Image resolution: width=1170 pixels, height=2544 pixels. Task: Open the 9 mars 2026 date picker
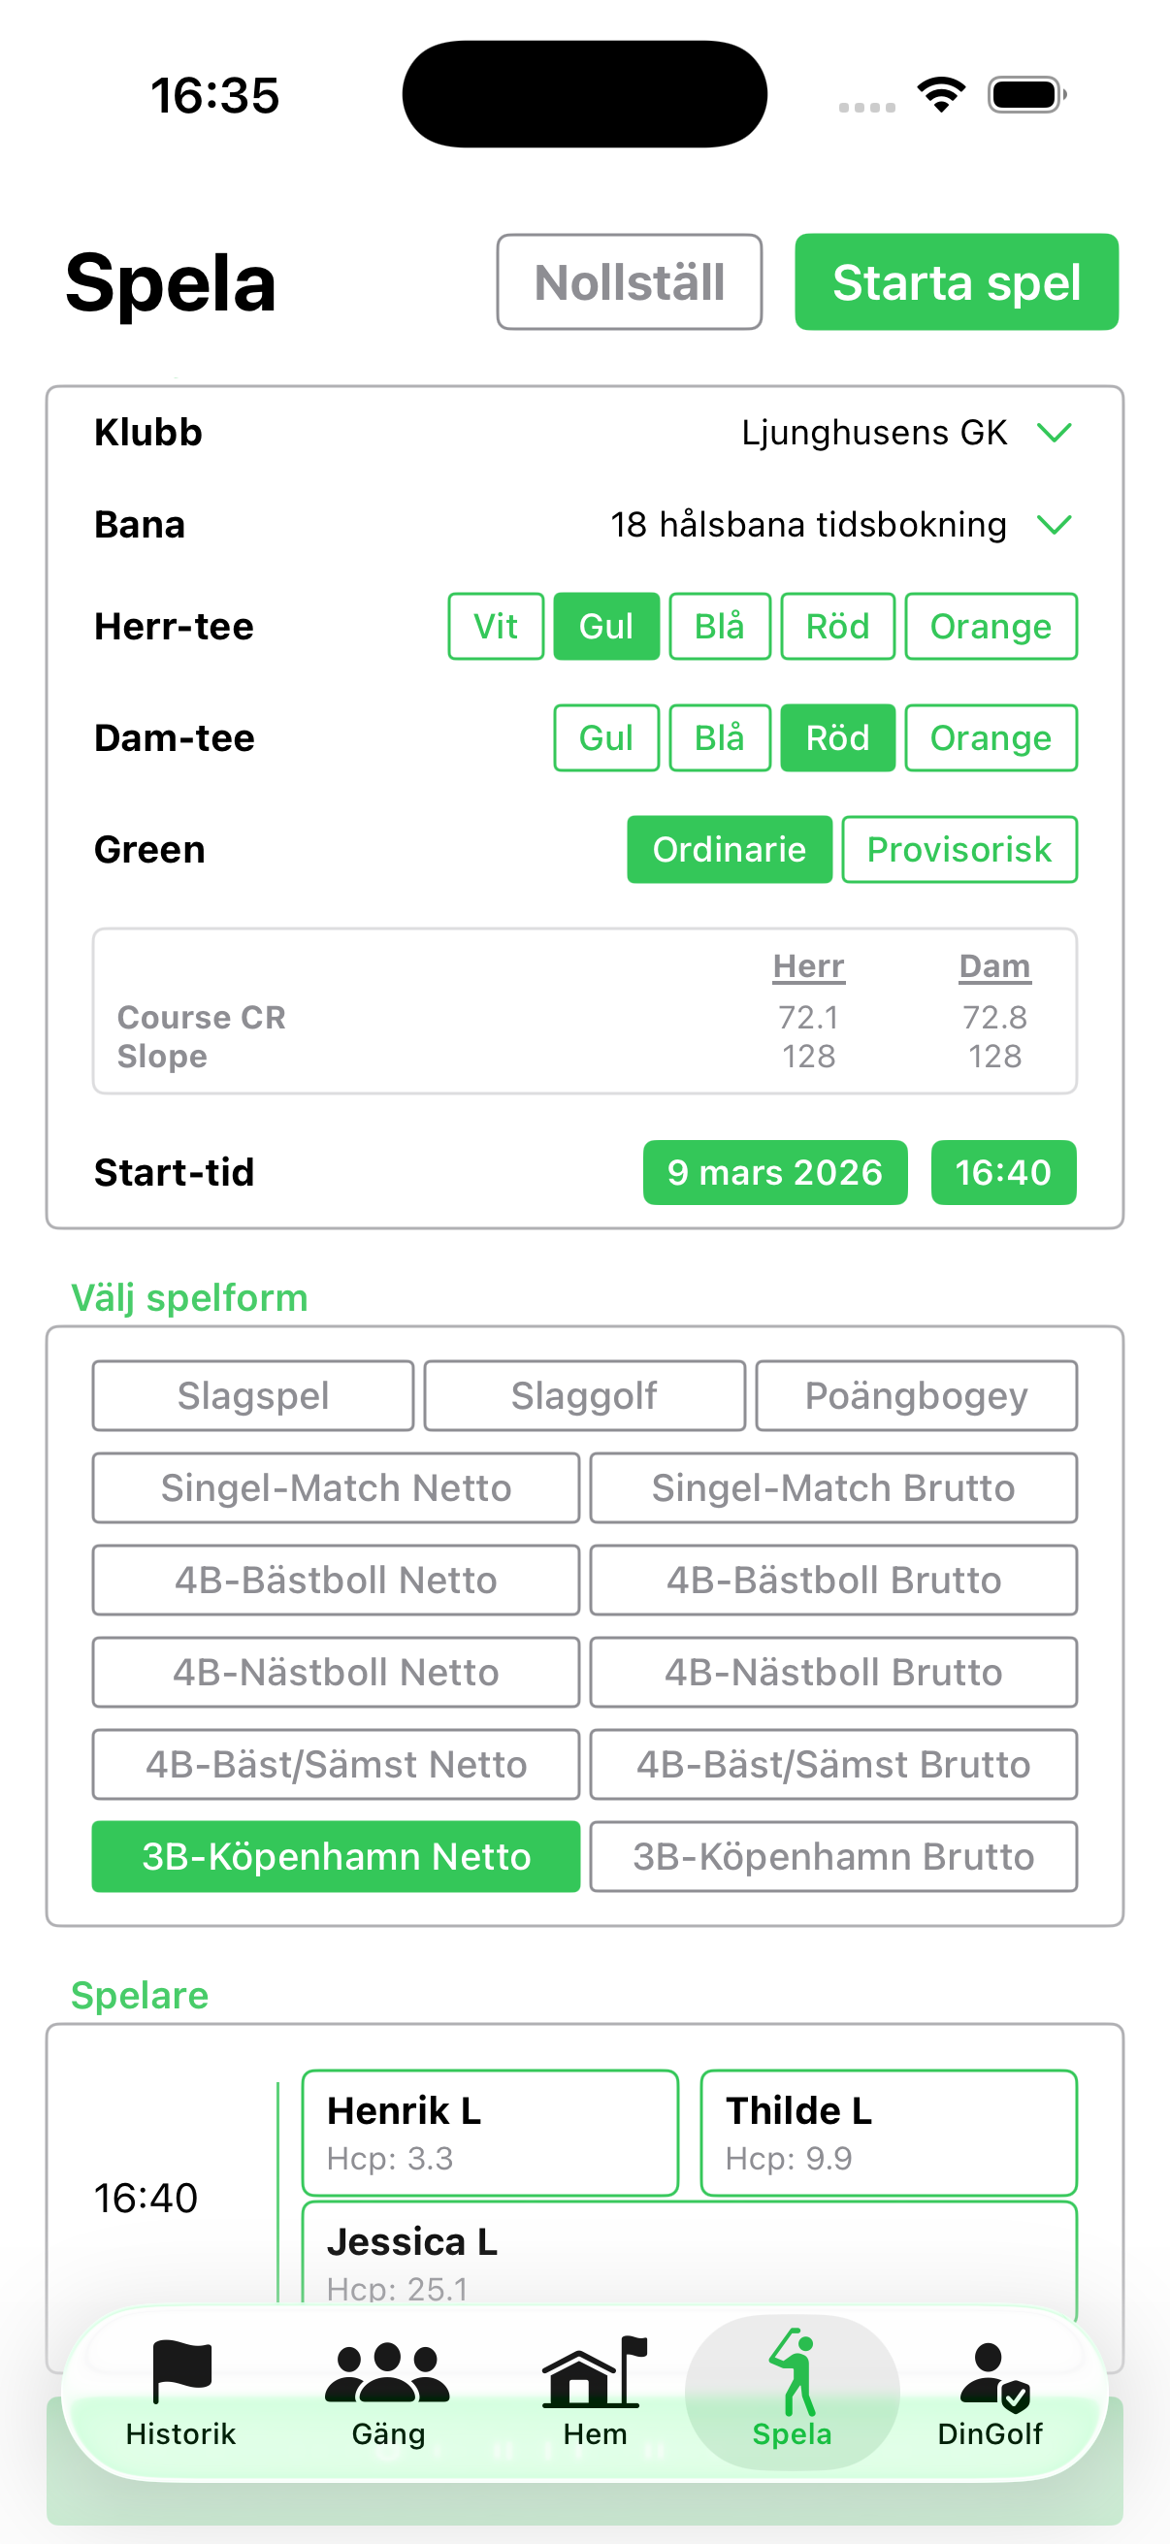coord(774,1172)
